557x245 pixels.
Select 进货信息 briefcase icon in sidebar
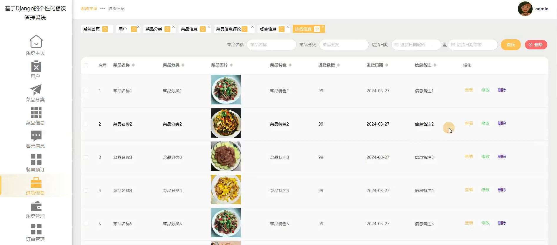click(36, 183)
